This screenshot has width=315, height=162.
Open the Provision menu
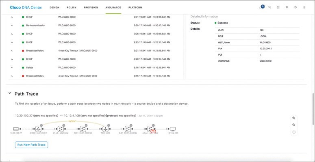click(91, 7)
